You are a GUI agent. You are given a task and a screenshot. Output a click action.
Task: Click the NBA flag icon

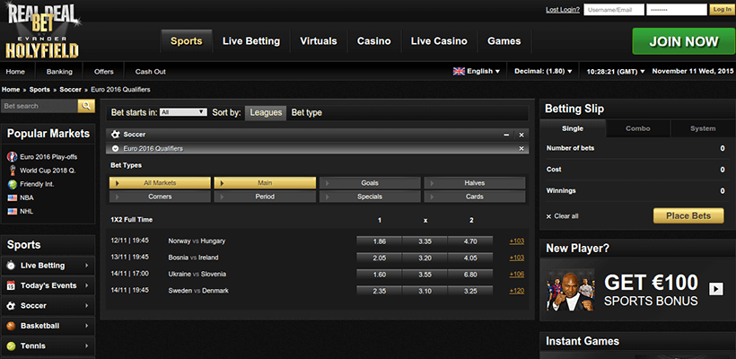(x=13, y=198)
